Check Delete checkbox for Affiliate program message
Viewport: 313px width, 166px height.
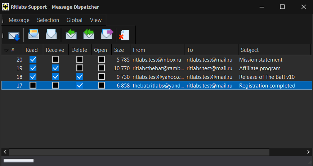point(80,68)
